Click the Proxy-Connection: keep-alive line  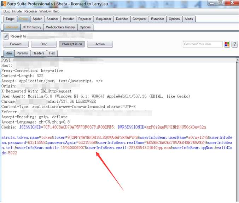coord(32,71)
